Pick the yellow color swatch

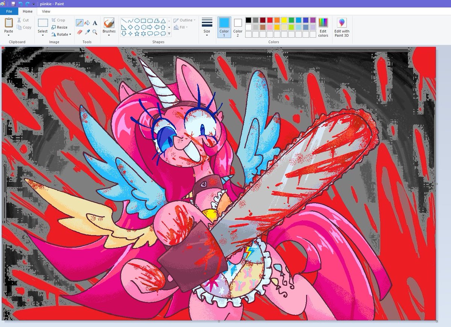(284, 20)
